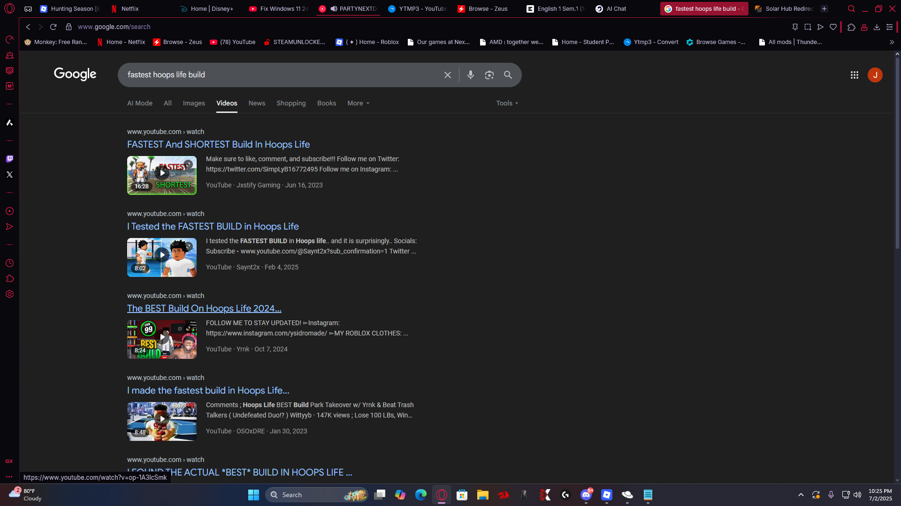Start voice search with microphone icon
901x506 pixels.
coord(471,75)
